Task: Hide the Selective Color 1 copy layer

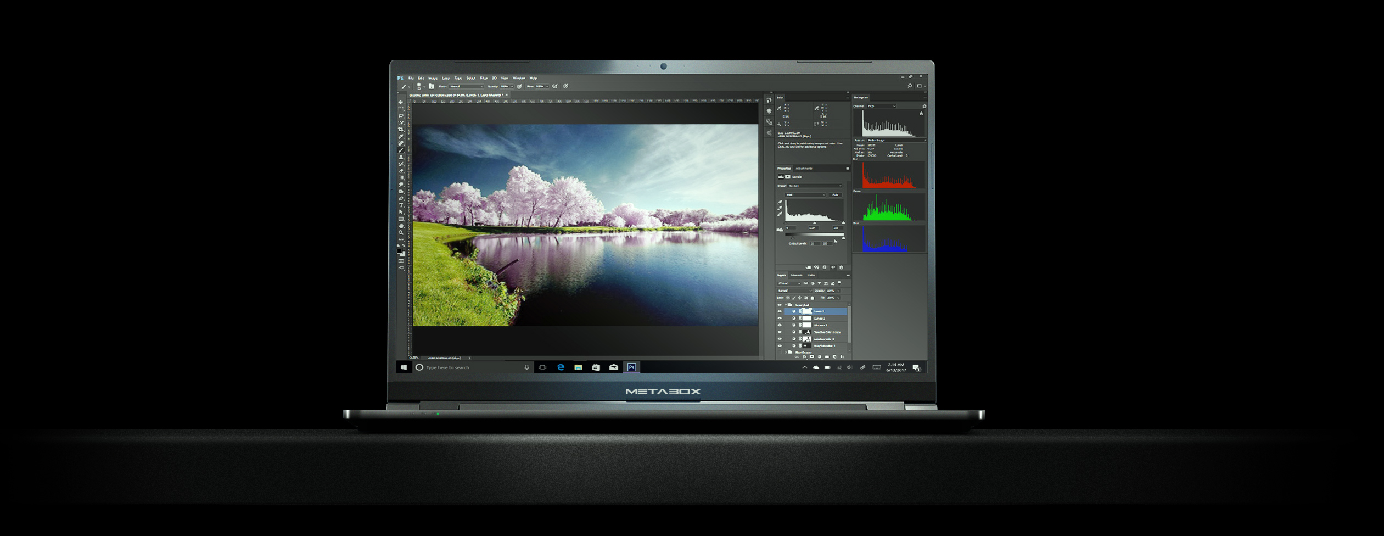Action: (780, 332)
